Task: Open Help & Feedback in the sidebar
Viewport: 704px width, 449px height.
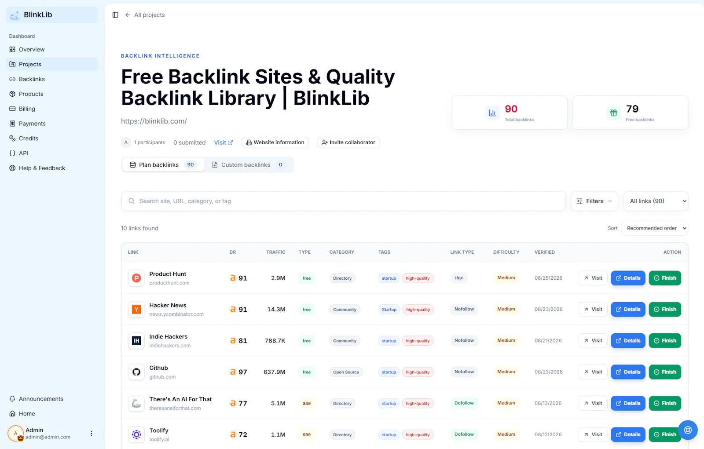Action: coord(52,168)
